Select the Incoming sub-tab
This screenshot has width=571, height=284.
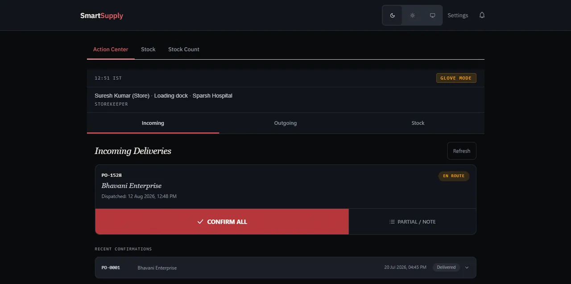tap(153, 123)
